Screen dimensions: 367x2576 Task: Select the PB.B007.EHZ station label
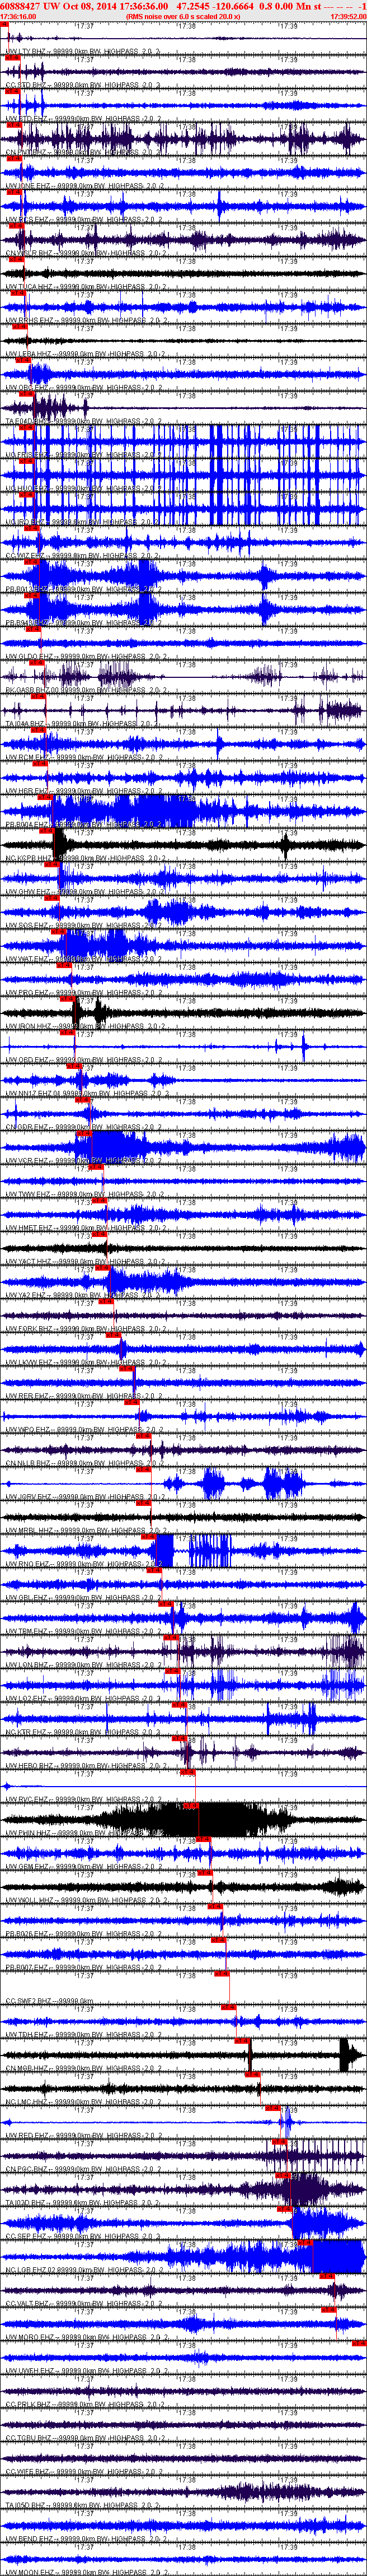(x=84, y=1969)
